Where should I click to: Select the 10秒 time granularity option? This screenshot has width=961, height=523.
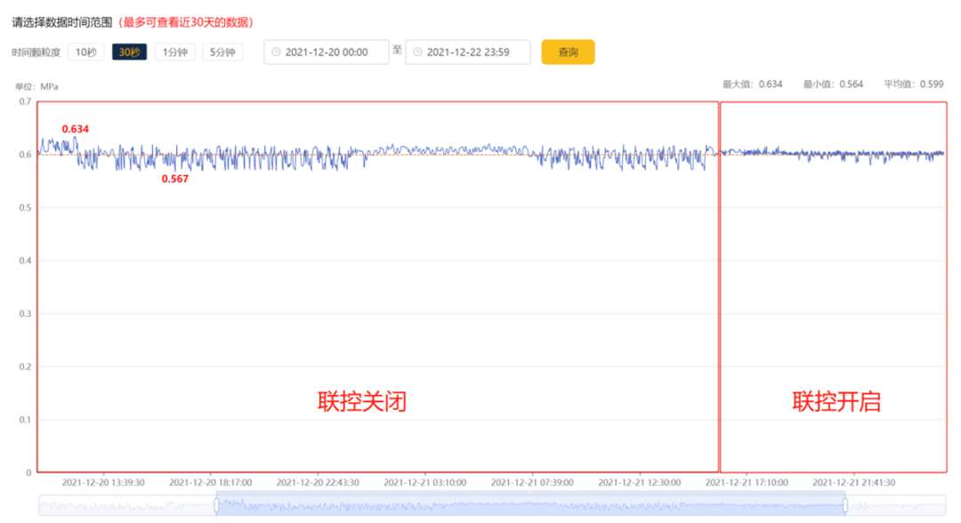pyautogui.click(x=85, y=52)
